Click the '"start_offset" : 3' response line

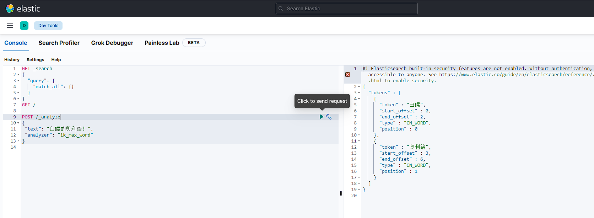point(405,153)
